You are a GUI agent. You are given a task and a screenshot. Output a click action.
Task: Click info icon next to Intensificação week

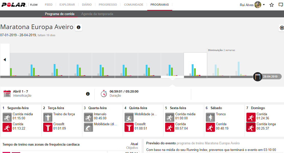click(88, 94)
